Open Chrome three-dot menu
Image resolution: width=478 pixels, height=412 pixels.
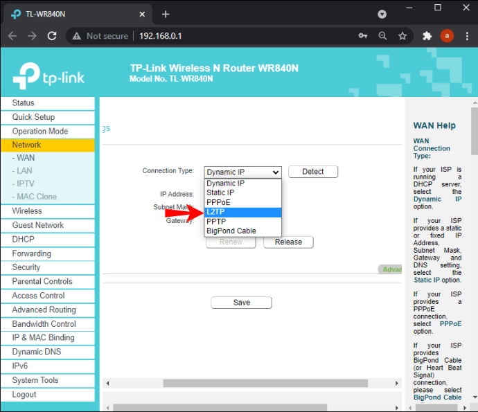point(467,36)
